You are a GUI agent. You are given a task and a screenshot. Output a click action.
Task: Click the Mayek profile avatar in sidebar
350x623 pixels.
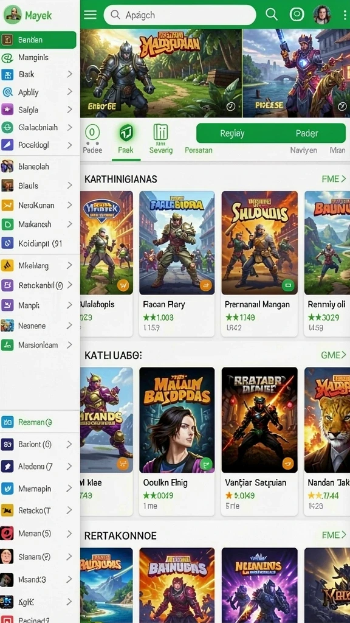click(x=12, y=15)
